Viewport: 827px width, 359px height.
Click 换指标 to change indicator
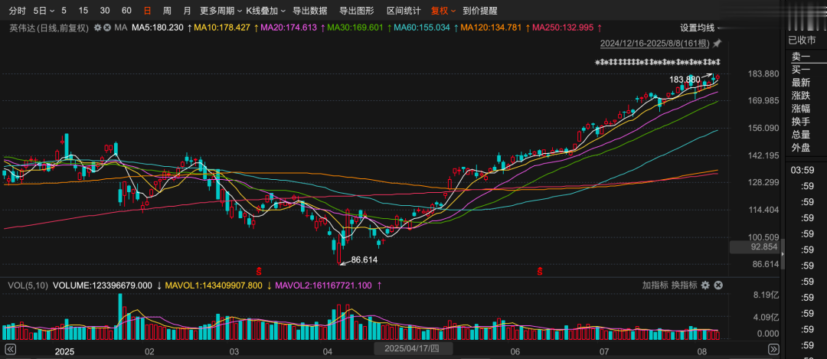click(684, 286)
